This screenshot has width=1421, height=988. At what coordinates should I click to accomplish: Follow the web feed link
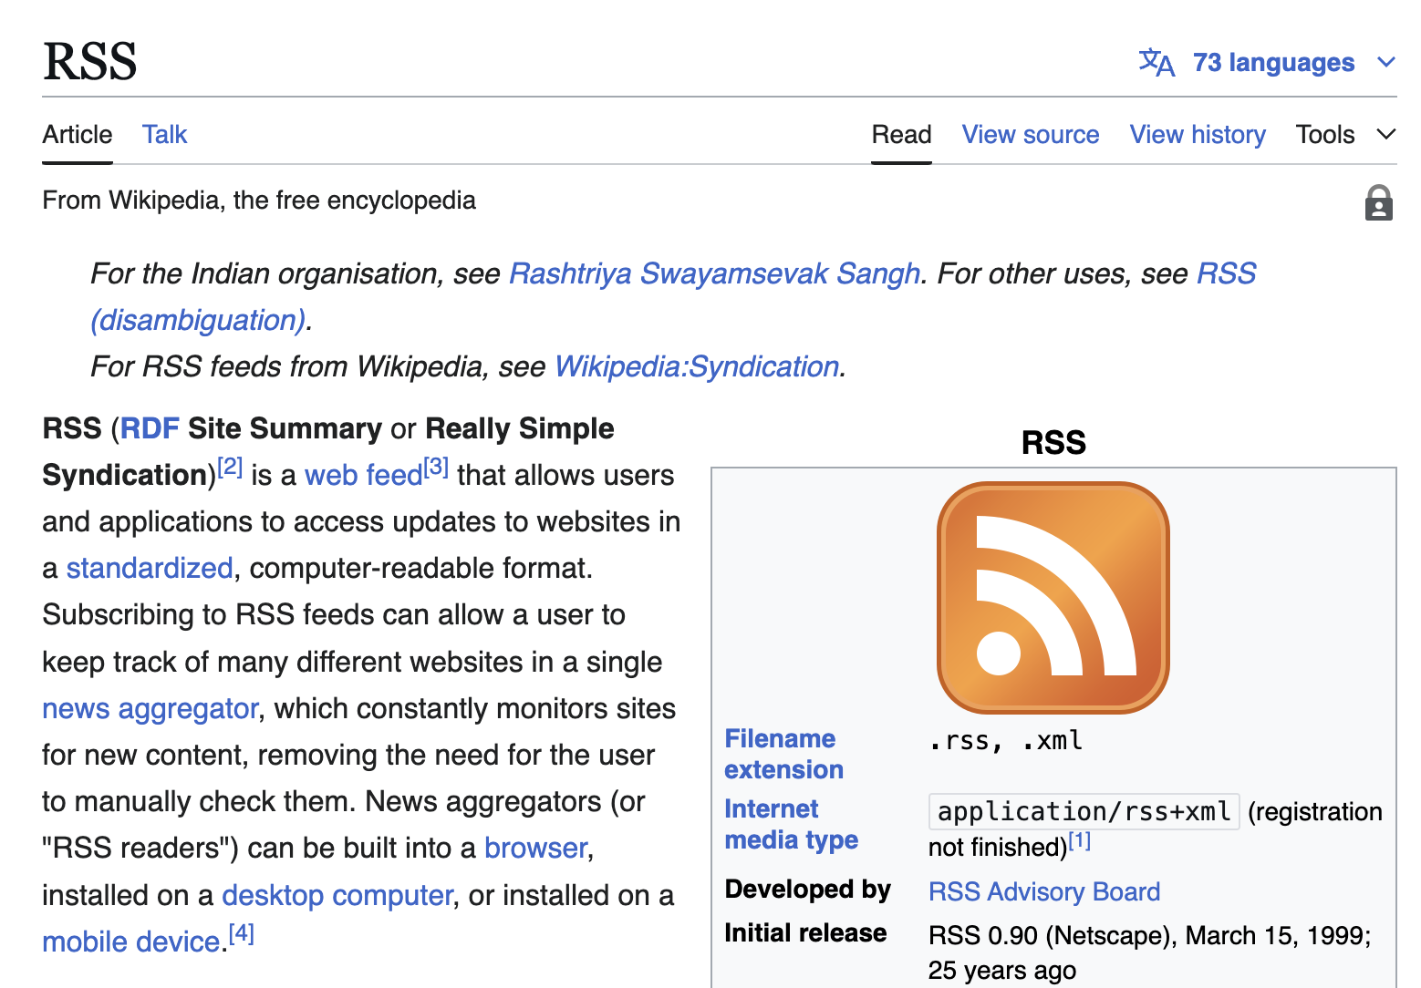coord(363,475)
